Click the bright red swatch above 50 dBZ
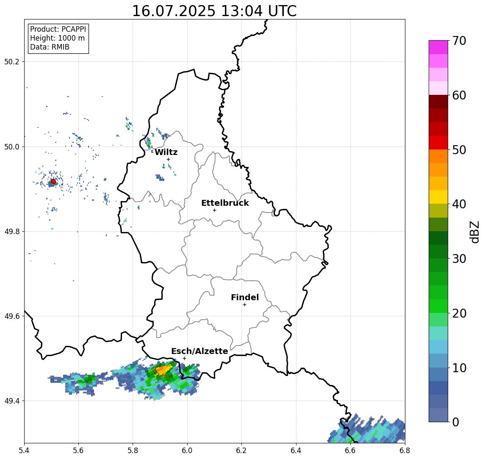The width and height of the screenshot is (485, 459). click(438, 143)
